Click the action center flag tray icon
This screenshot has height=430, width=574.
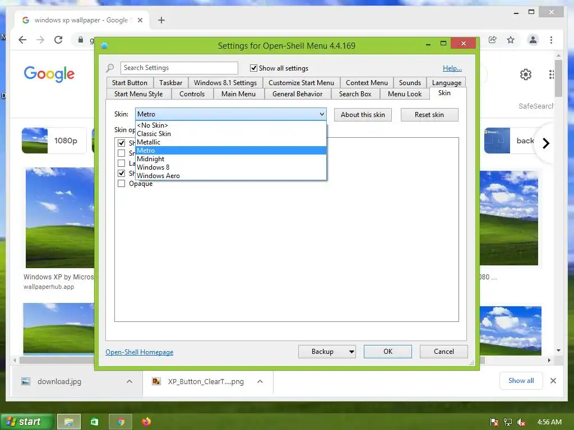coord(494,422)
